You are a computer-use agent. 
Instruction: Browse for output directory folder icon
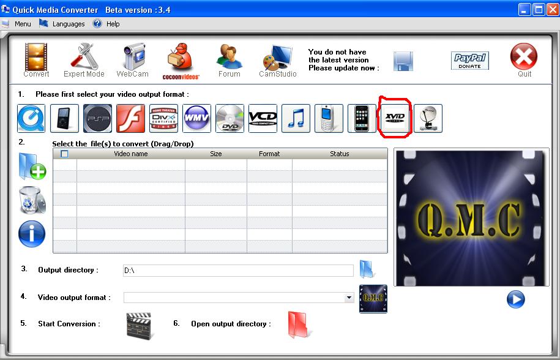367,269
